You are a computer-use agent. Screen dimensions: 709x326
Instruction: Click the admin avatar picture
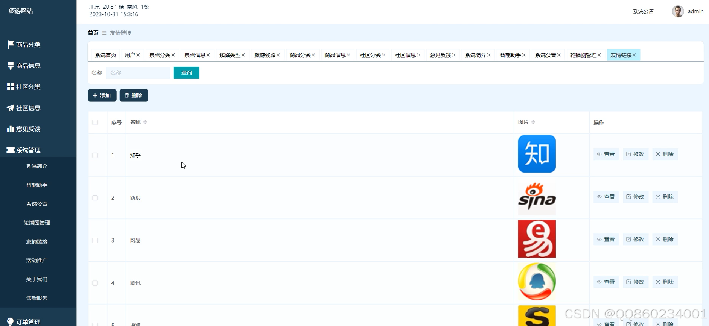point(678,11)
